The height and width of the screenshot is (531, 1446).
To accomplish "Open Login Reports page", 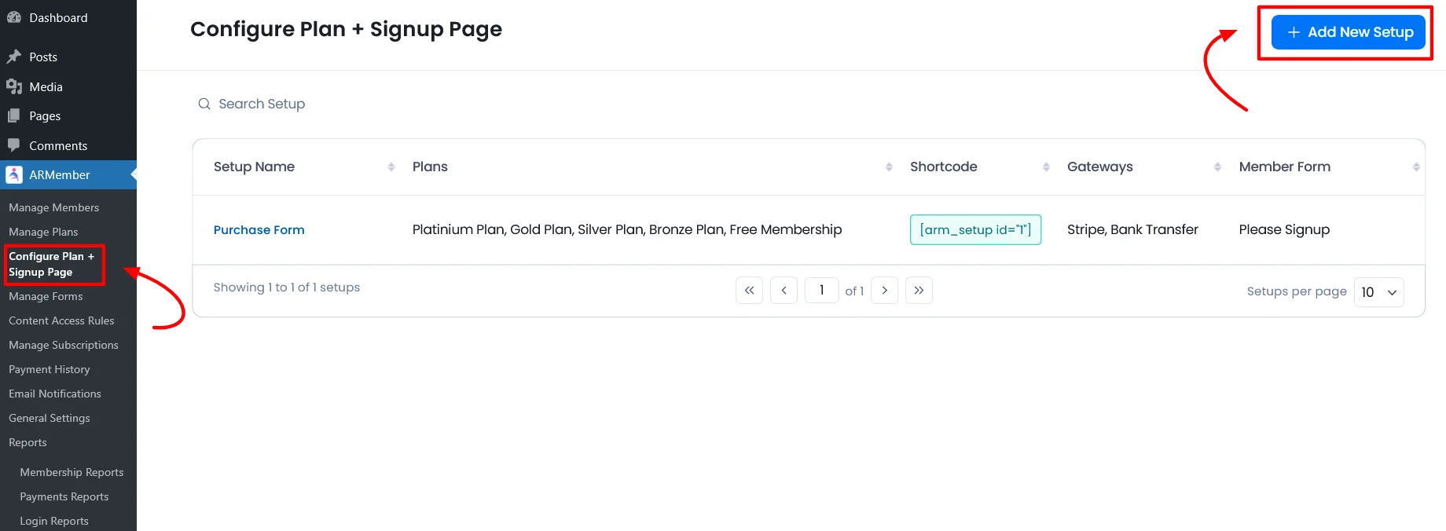I will pos(54,521).
